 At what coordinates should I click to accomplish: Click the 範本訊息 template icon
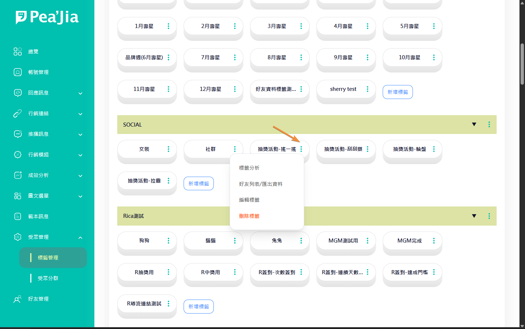pyautogui.click(x=18, y=216)
